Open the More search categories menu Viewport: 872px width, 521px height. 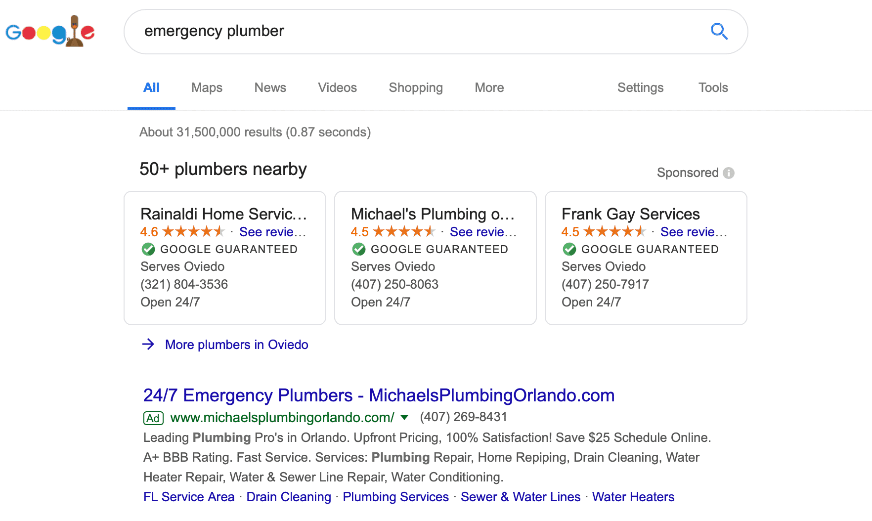click(x=489, y=88)
